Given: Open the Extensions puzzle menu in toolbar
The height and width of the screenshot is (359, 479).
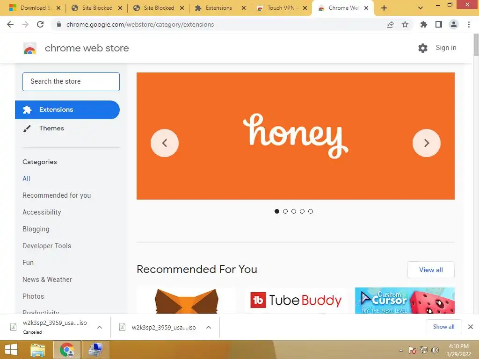Looking at the screenshot, I should tap(423, 24).
